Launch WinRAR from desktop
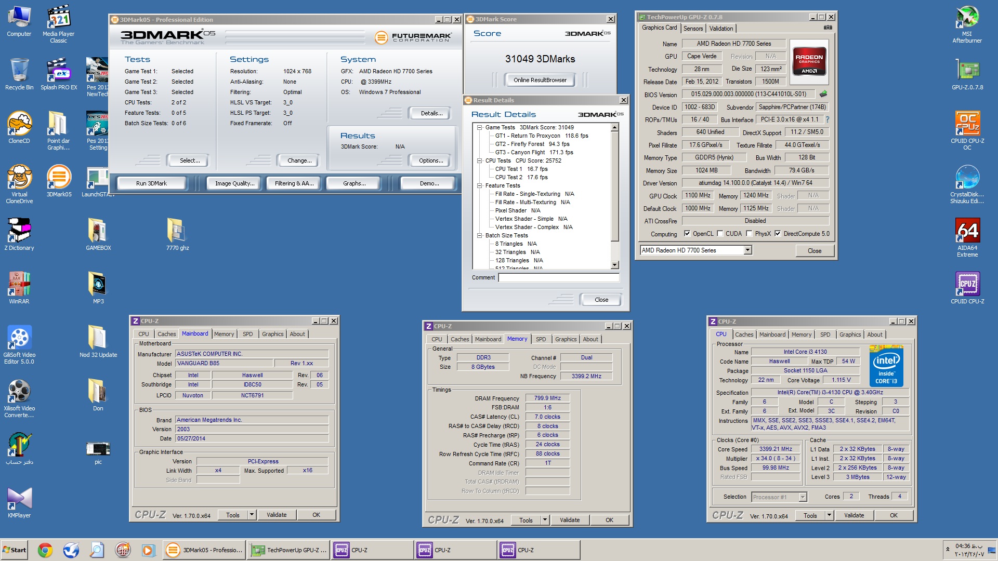 (19, 288)
